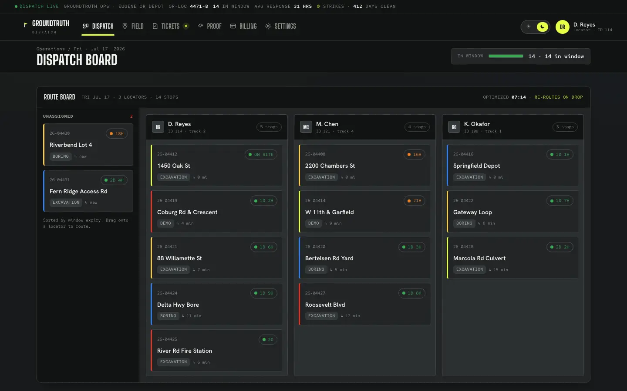
Task: Open the Proof tab
Action: click(x=209, y=26)
